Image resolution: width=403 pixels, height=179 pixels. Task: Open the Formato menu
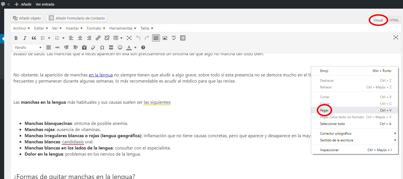96,28
